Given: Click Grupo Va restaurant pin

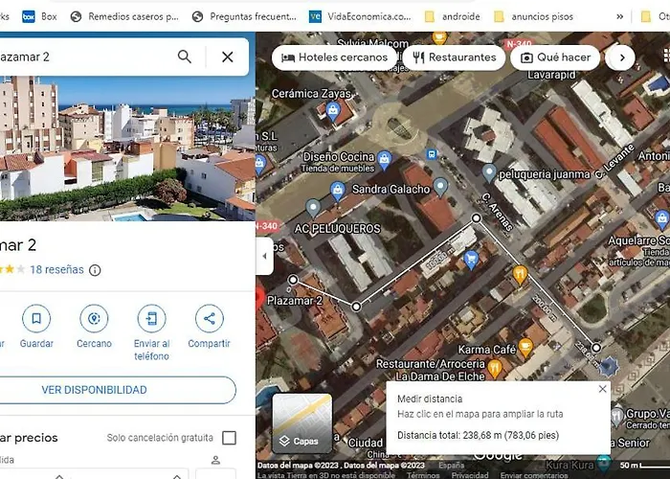Looking at the screenshot, I should pyautogui.click(x=615, y=417).
